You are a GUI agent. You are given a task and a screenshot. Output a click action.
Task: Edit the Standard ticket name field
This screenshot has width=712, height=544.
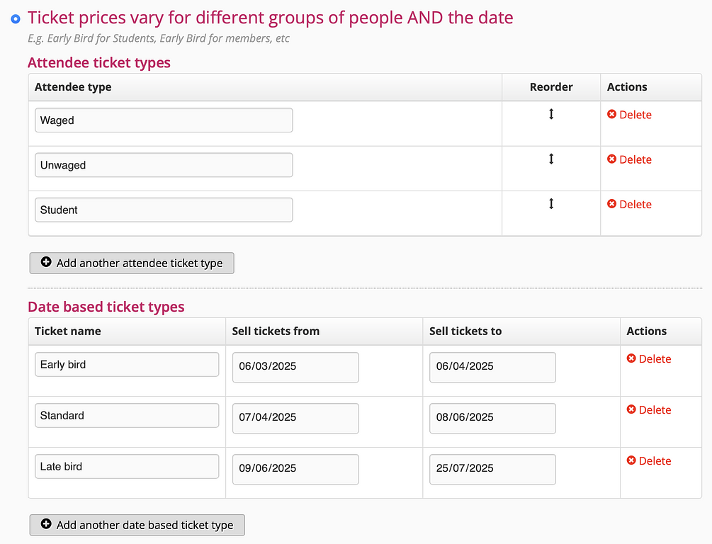[x=127, y=415]
